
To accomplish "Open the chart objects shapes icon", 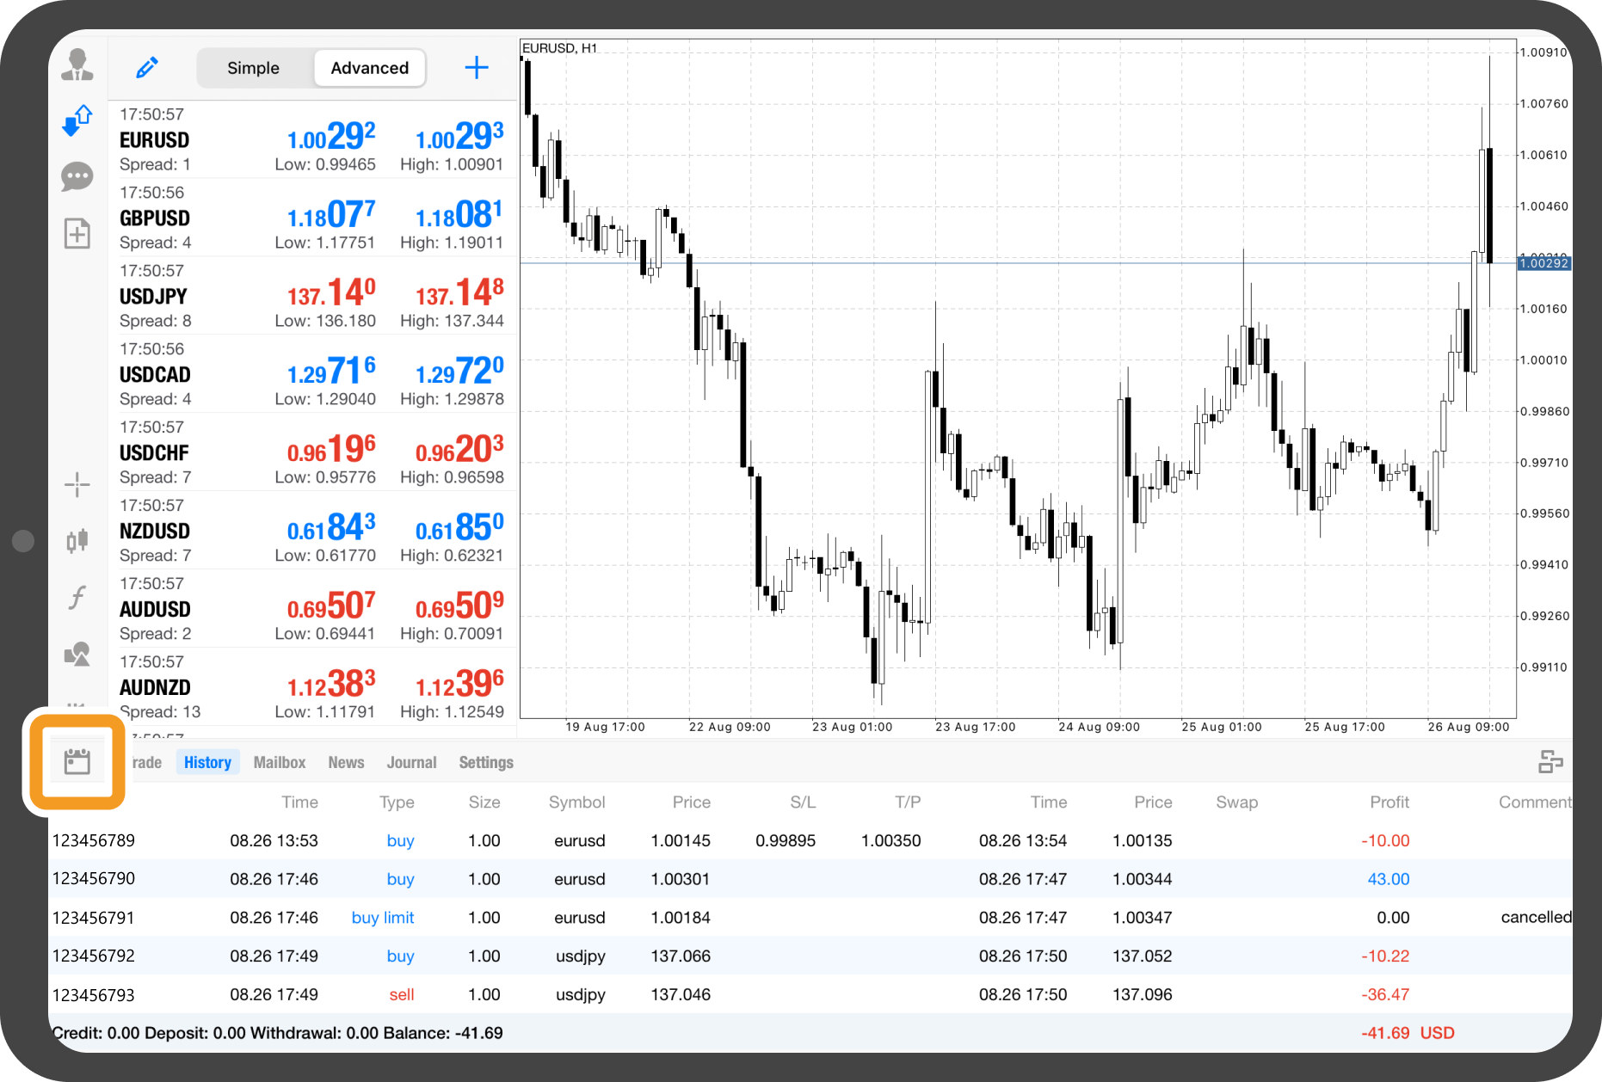I will coord(77,654).
